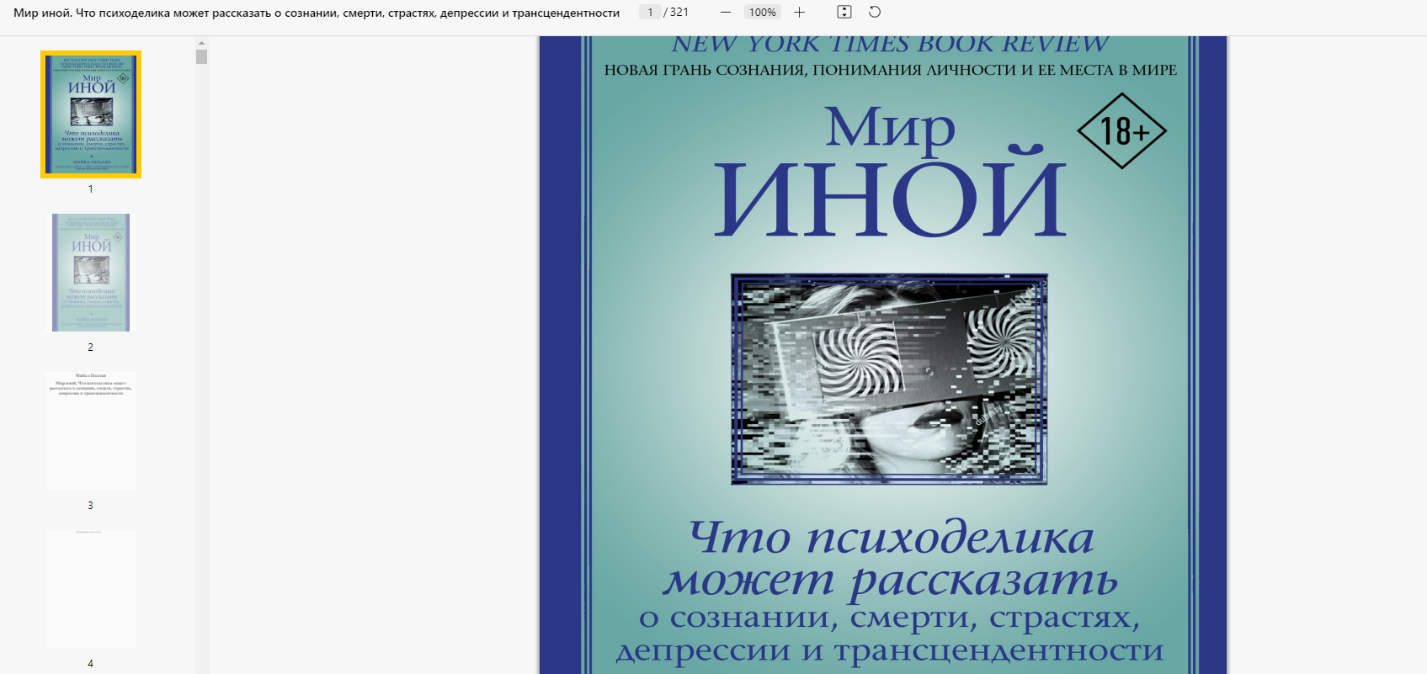Viewport: 1427px width, 674px height.
Task: Select the page 1 cover thumbnail
Action: pos(91,114)
